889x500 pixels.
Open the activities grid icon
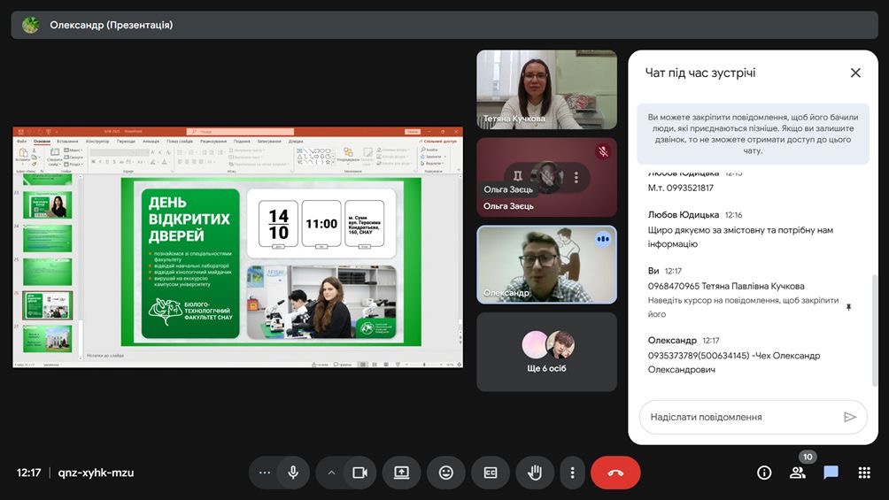pos(864,473)
